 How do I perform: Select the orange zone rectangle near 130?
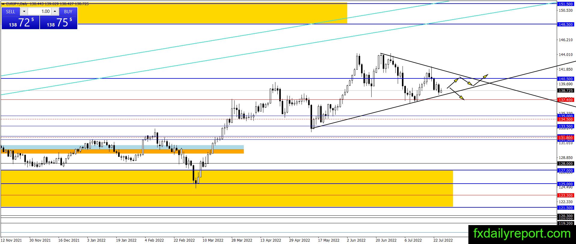point(122,151)
